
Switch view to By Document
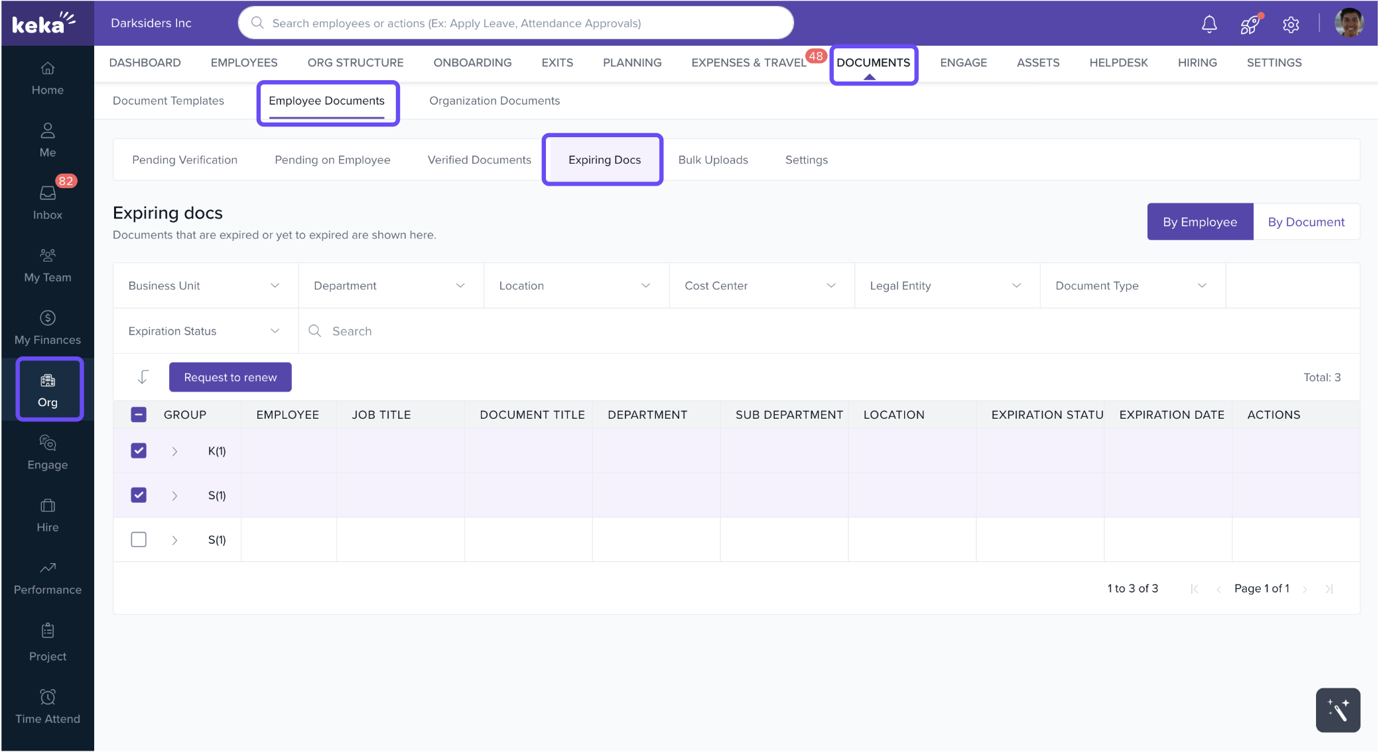(1305, 222)
